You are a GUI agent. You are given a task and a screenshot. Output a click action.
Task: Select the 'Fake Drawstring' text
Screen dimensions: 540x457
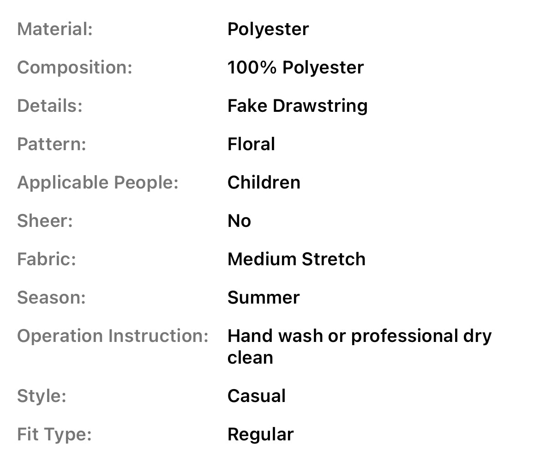pyautogui.click(x=297, y=106)
